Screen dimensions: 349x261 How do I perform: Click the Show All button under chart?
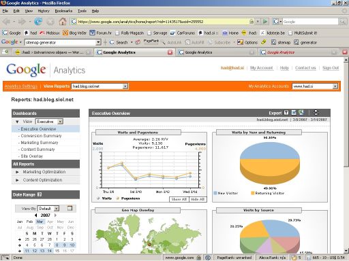click(179, 199)
